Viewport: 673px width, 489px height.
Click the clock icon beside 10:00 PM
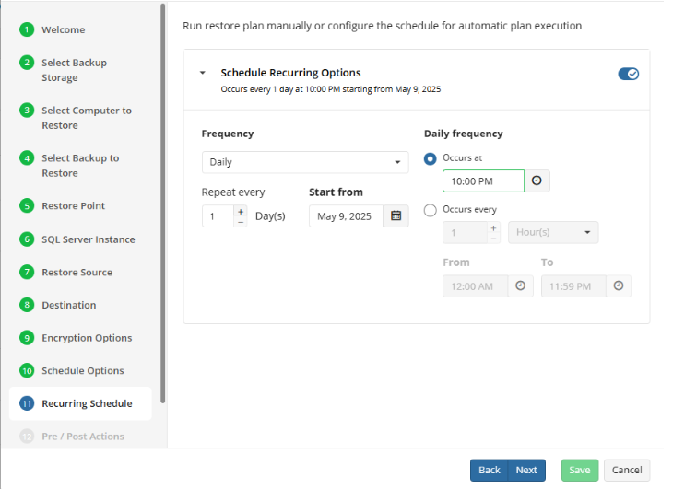coord(537,181)
